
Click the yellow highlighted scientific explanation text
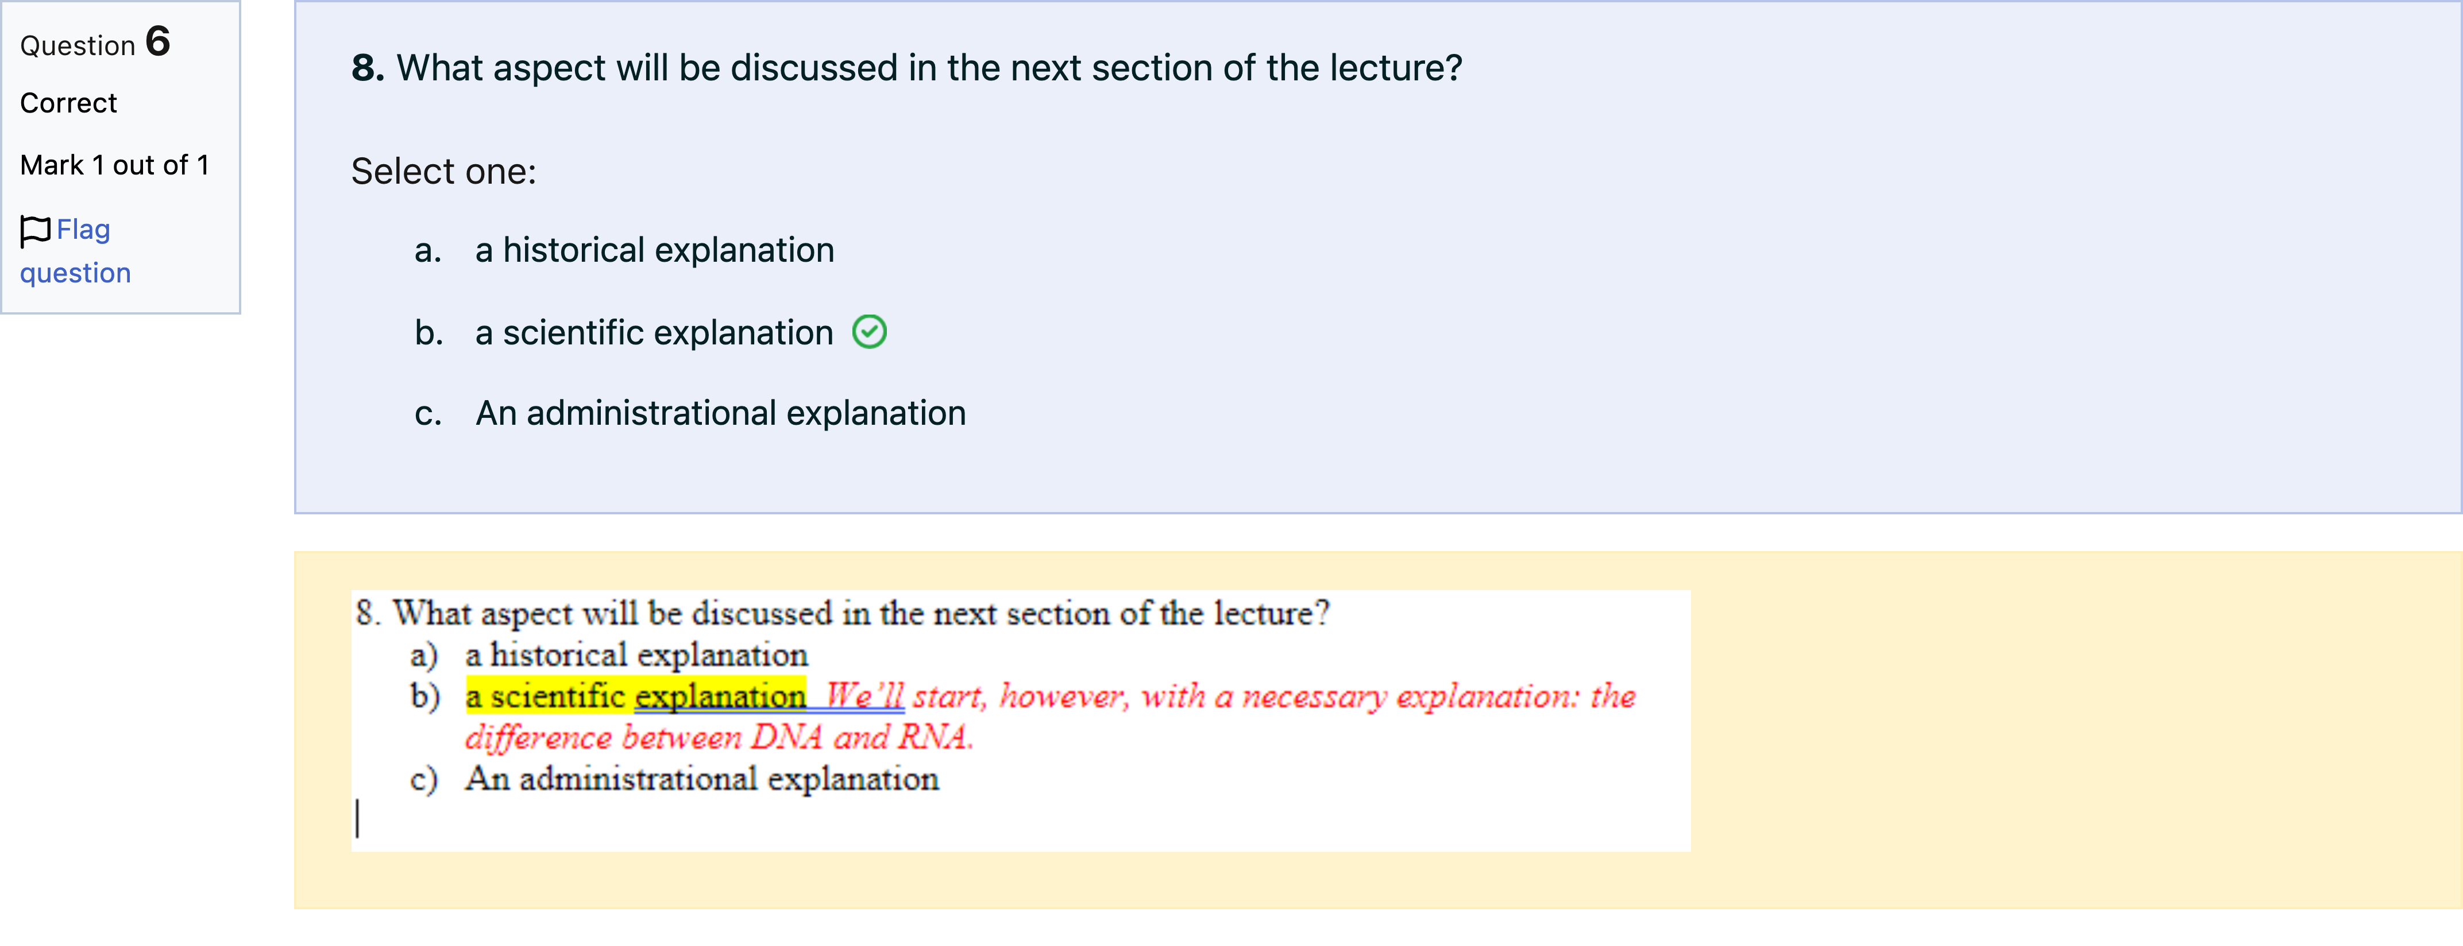pos(636,696)
